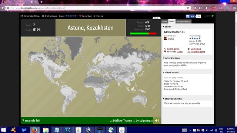Collapse the Instructions section

click(x=172, y=99)
